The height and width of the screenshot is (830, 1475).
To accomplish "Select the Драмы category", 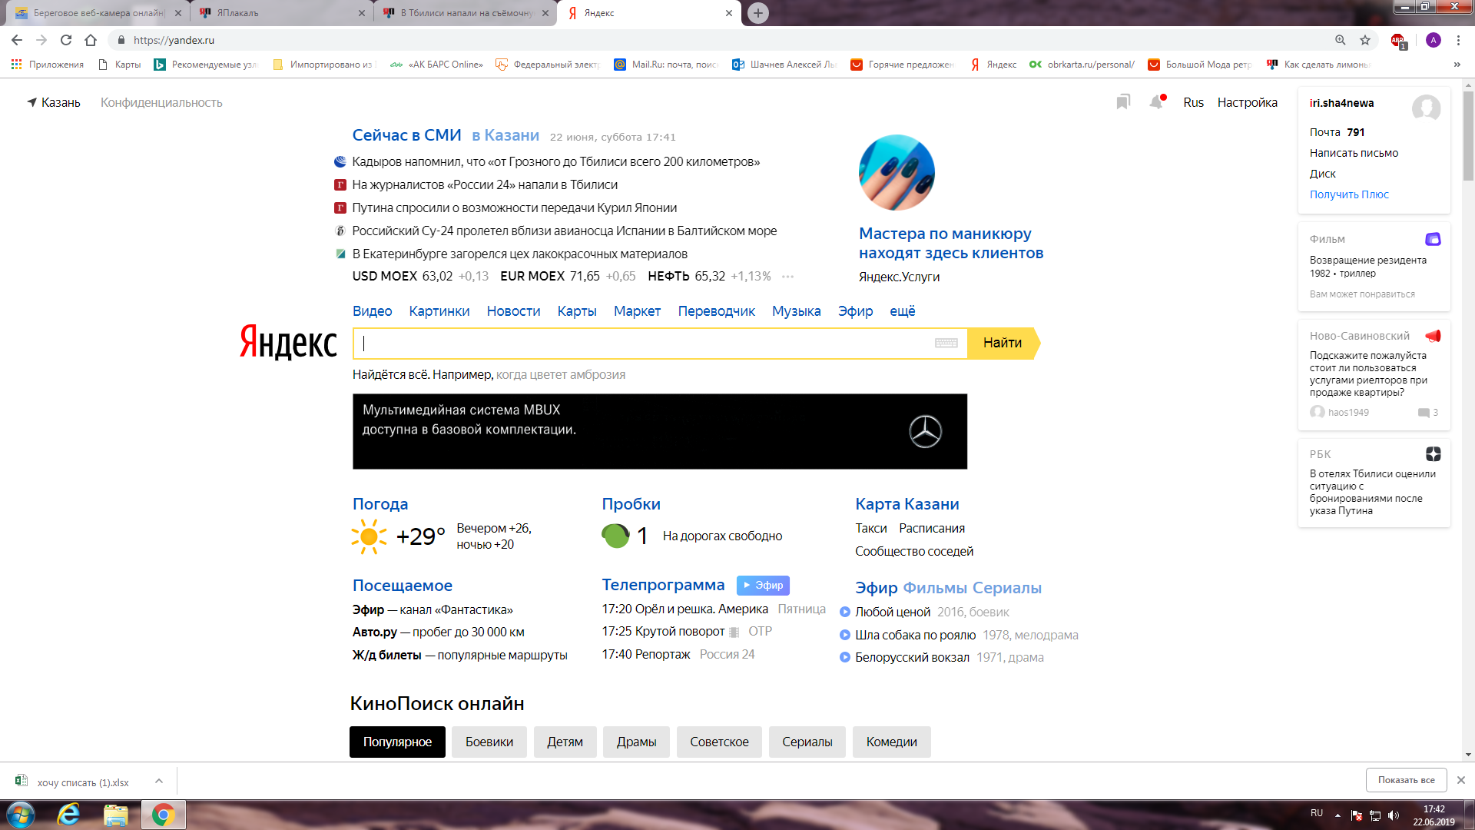I will point(636,742).
